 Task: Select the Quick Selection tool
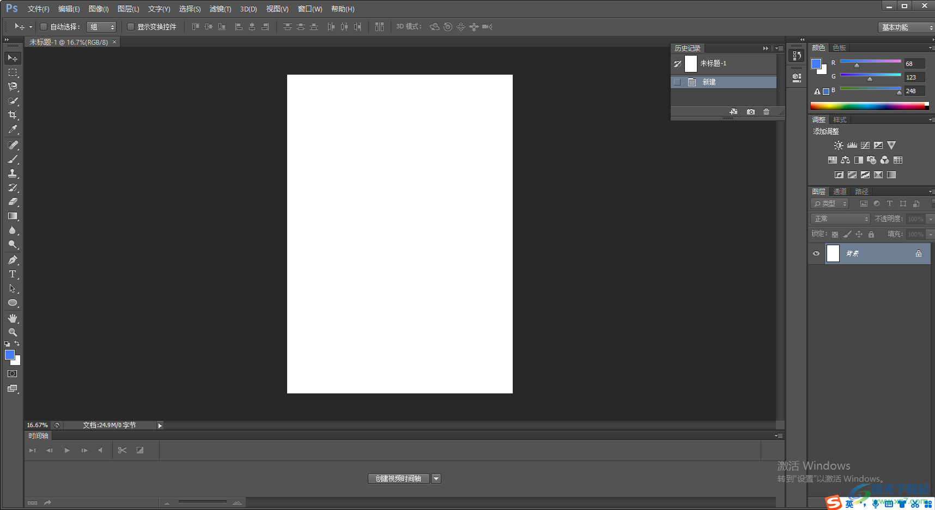click(13, 100)
